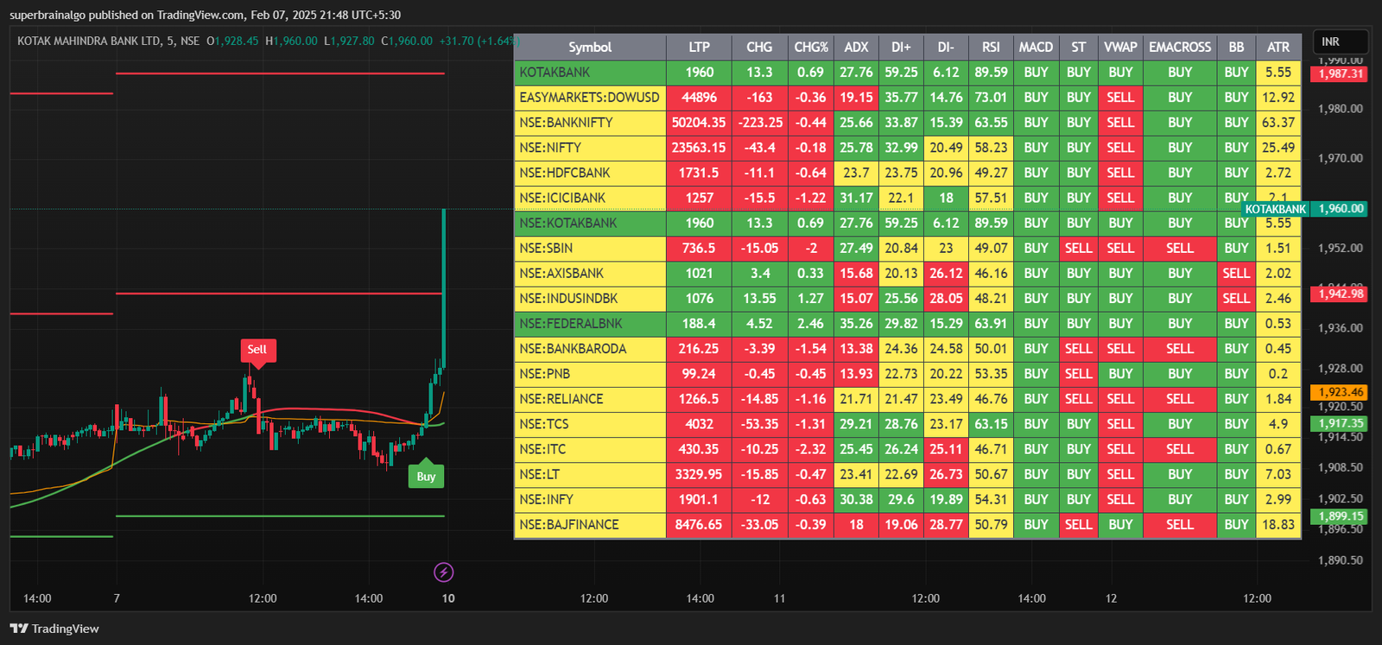Click the VWAP column header
This screenshot has height=645, width=1382.
coord(1120,47)
